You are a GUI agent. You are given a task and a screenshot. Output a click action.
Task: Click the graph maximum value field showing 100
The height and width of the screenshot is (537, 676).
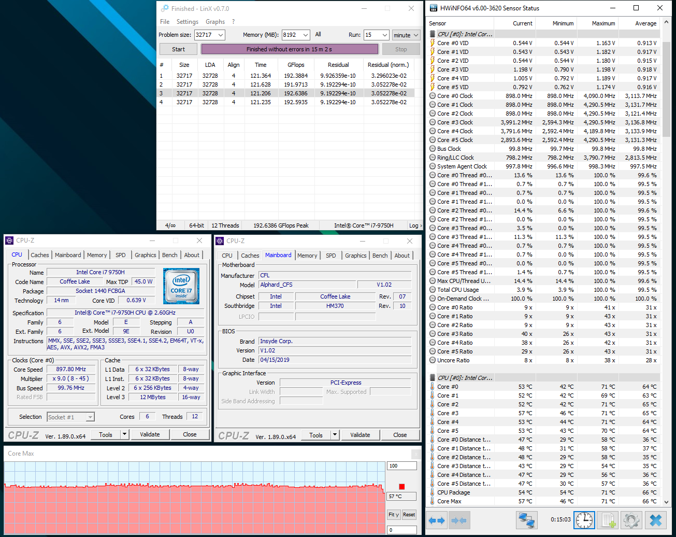point(401,466)
